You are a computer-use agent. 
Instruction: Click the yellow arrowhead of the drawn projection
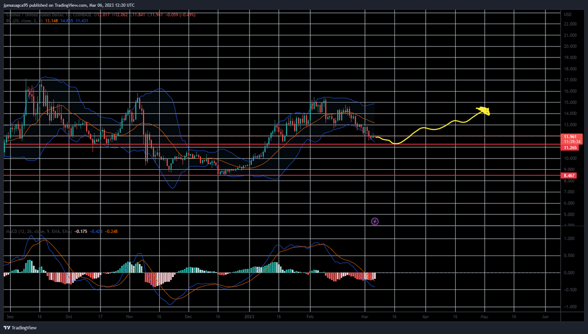pos(484,111)
